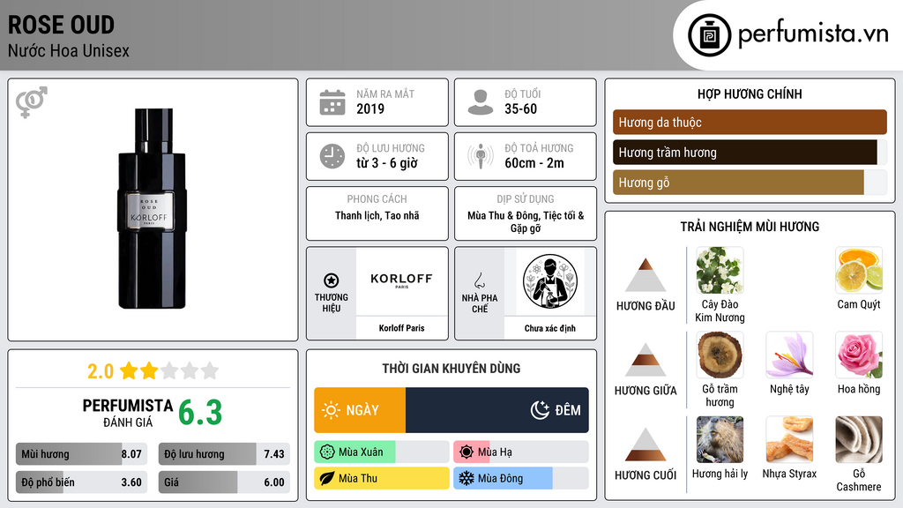Screen dimensions: 903x508
Task: Click the Hương da thuộc accord bar
Action: pyautogui.click(x=750, y=122)
